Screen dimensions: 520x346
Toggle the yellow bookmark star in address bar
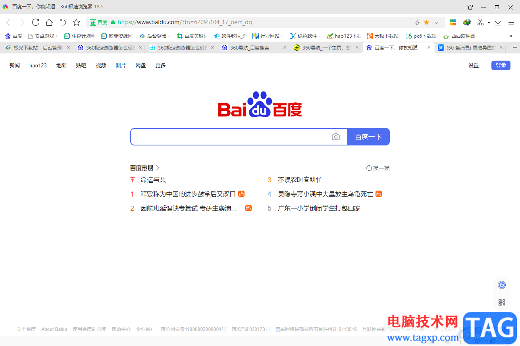point(427,22)
